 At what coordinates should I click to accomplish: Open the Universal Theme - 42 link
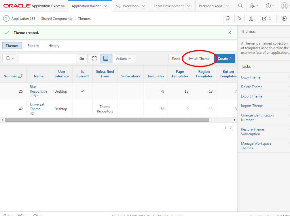pos(37,109)
